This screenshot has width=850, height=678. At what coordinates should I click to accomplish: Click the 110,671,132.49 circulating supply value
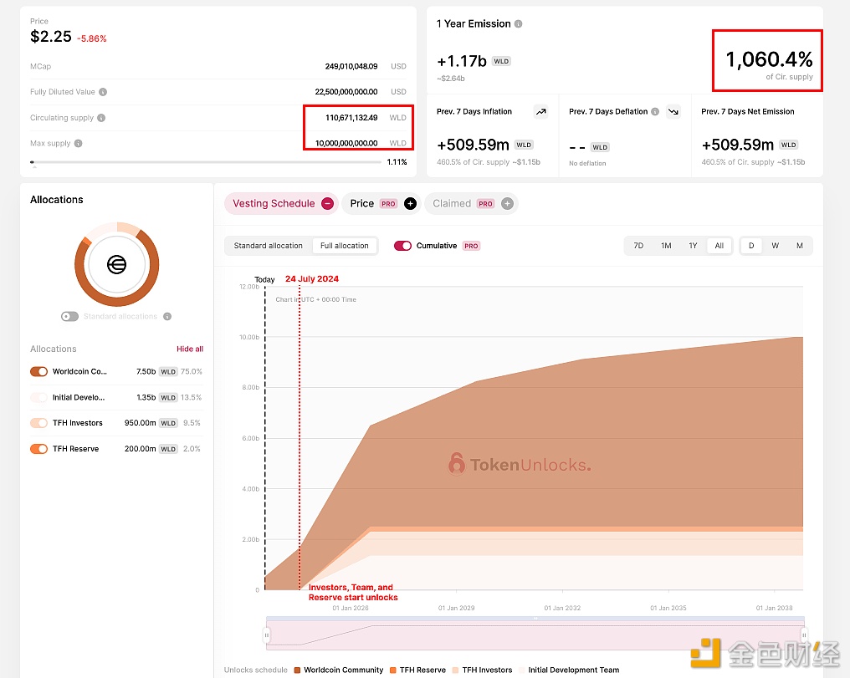coord(351,118)
